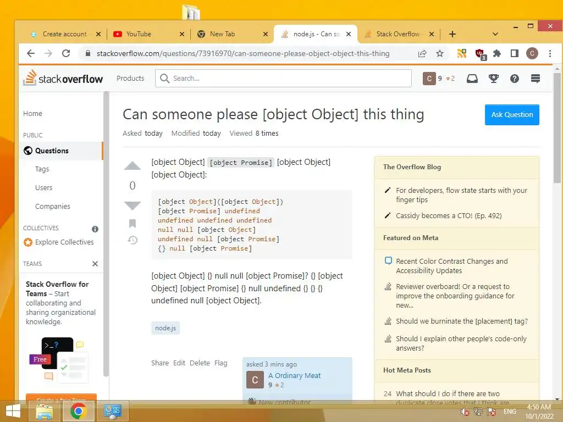Delete the question
This screenshot has height=422, width=563.
click(x=200, y=363)
